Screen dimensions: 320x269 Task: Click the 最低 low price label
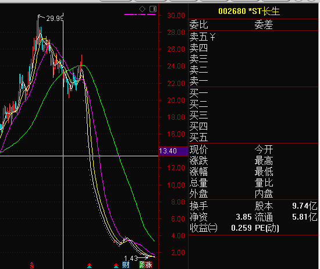(x=264, y=172)
